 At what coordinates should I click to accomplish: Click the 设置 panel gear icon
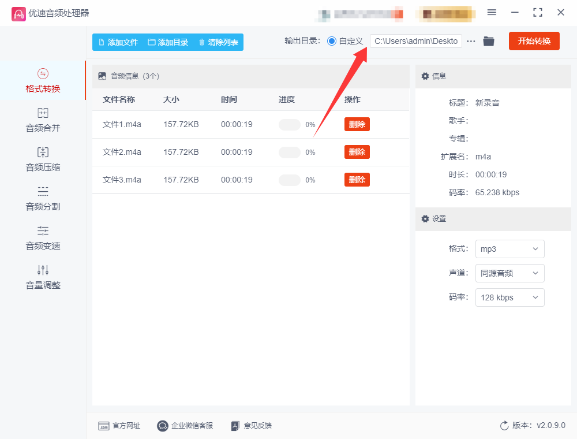click(425, 219)
